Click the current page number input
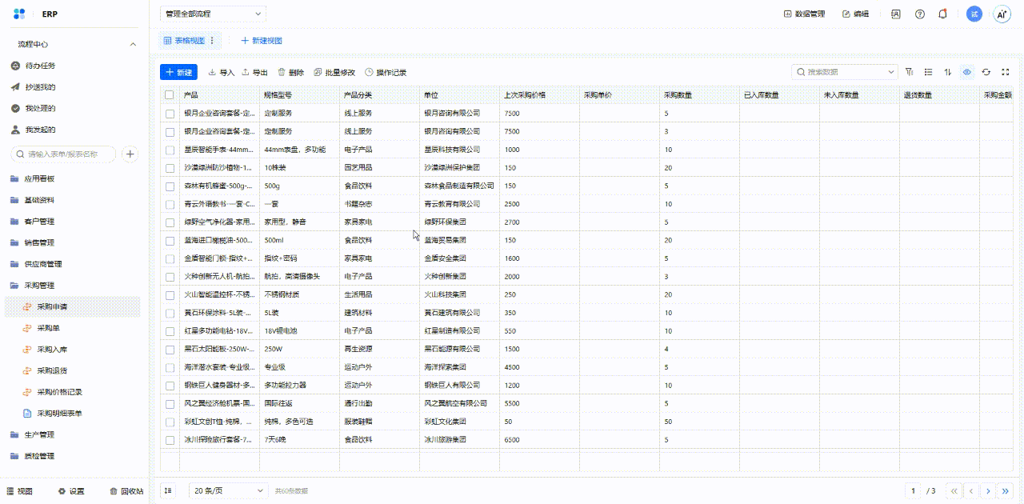1024x504 pixels. point(913,491)
